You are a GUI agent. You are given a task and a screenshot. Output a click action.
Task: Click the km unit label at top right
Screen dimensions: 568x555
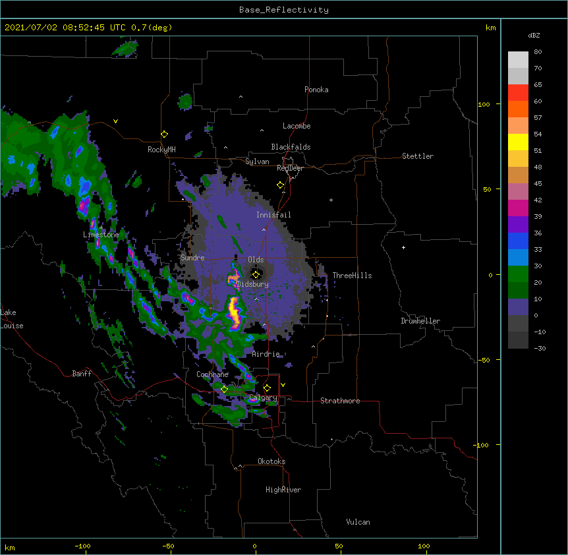click(490, 28)
